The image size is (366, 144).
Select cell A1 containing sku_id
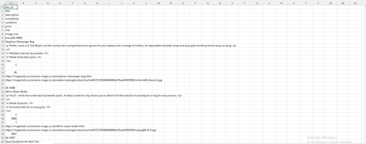(x=11, y=7)
